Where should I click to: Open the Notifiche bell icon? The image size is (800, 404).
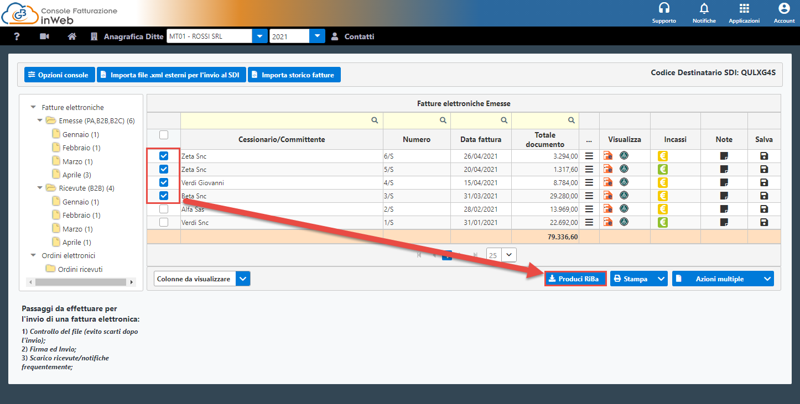tap(704, 8)
